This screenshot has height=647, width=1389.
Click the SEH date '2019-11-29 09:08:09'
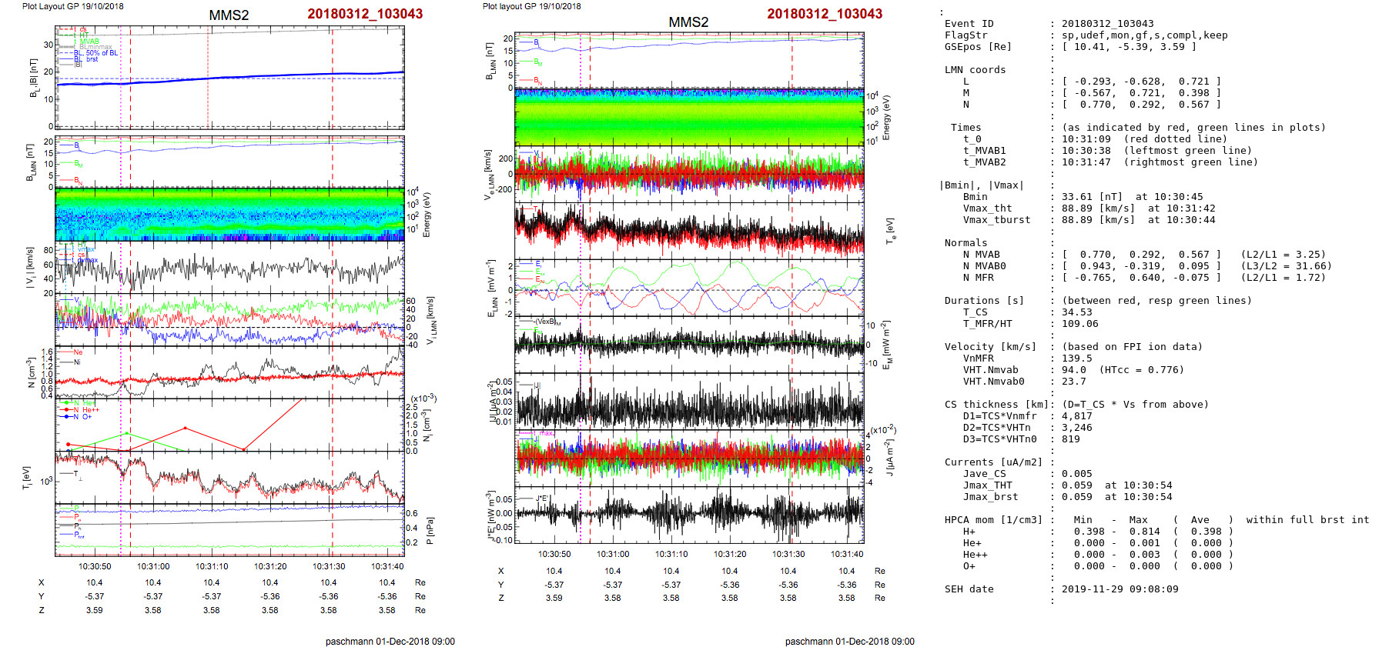(x=1120, y=589)
